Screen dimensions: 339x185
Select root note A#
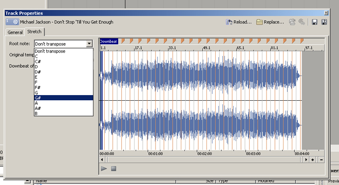pyautogui.click(x=64, y=108)
